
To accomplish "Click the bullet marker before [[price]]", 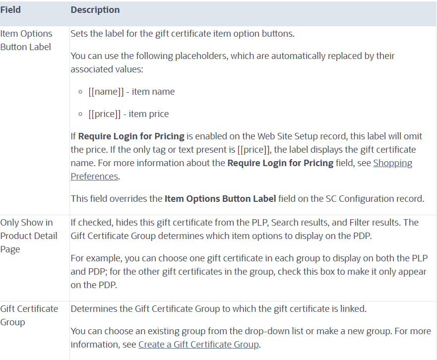I will [x=81, y=114].
